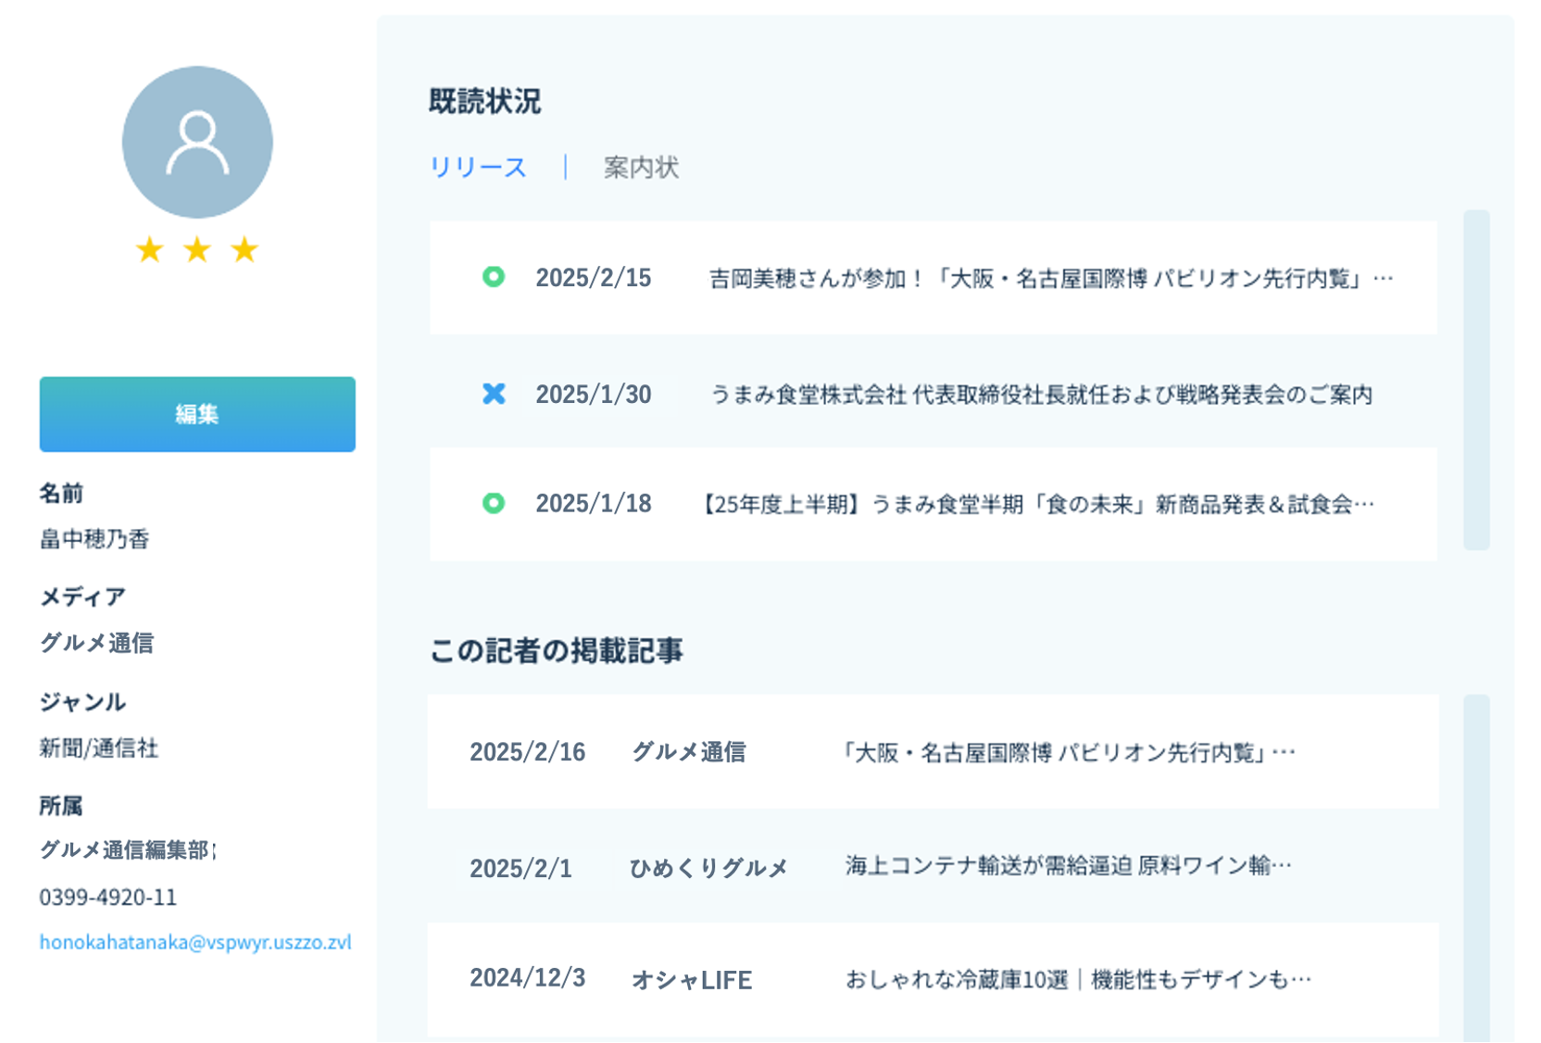Screen dimensions: 1541x1043
Task: Click green read circle for 2025/1/18 release
Action: click(x=494, y=503)
